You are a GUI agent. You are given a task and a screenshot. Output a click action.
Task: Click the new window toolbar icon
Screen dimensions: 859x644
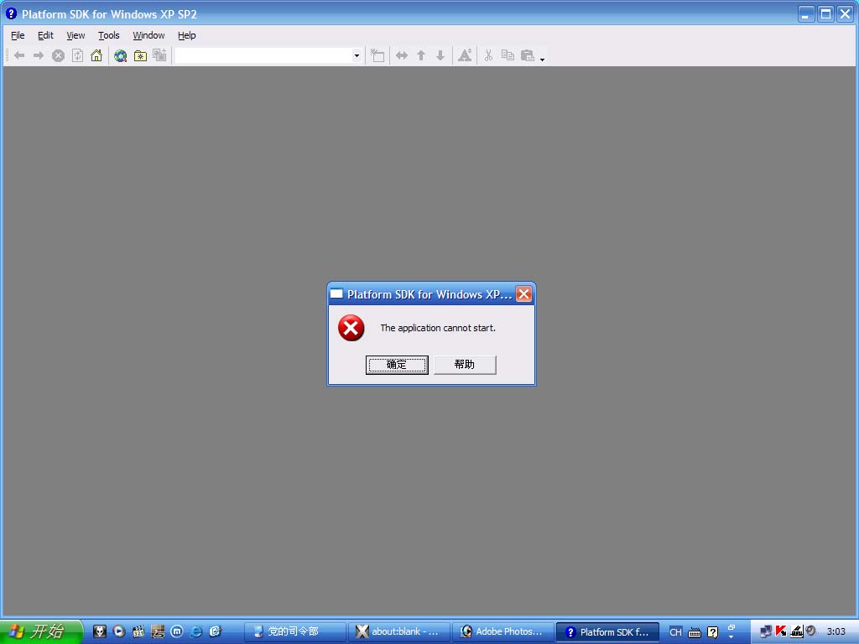[377, 55]
